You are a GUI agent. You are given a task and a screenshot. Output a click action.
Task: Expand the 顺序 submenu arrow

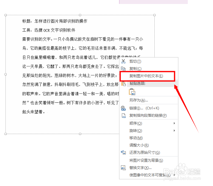[174, 123]
